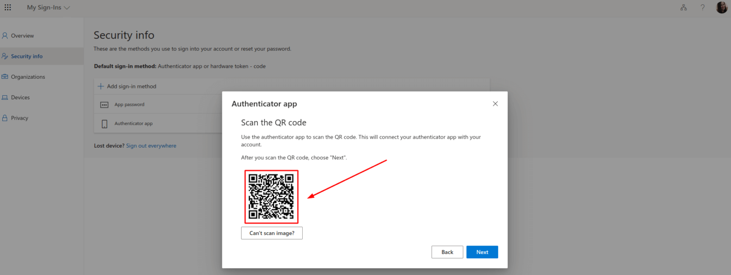The height and width of the screenshot is (275, 731).
Task: Click the Privacy lock icon in sidebar
Action: tap(5, 118)
